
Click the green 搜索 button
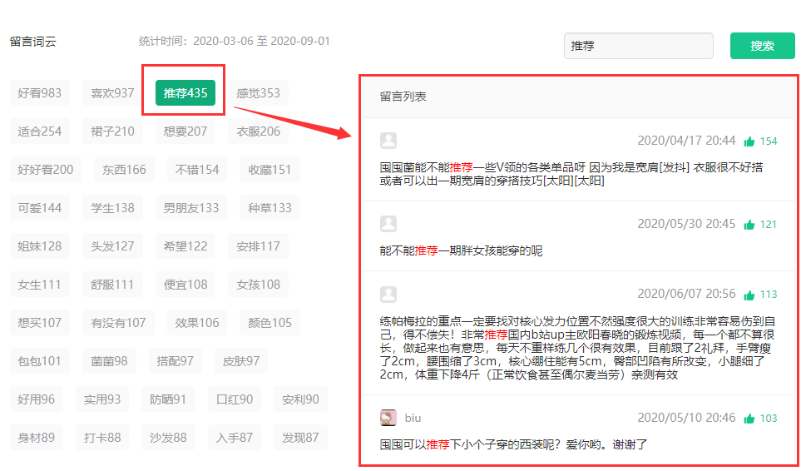[762, 46]
